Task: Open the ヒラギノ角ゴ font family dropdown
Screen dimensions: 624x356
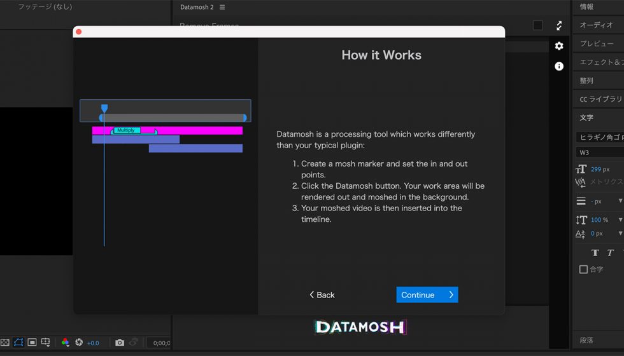Action: coord(600,137)
